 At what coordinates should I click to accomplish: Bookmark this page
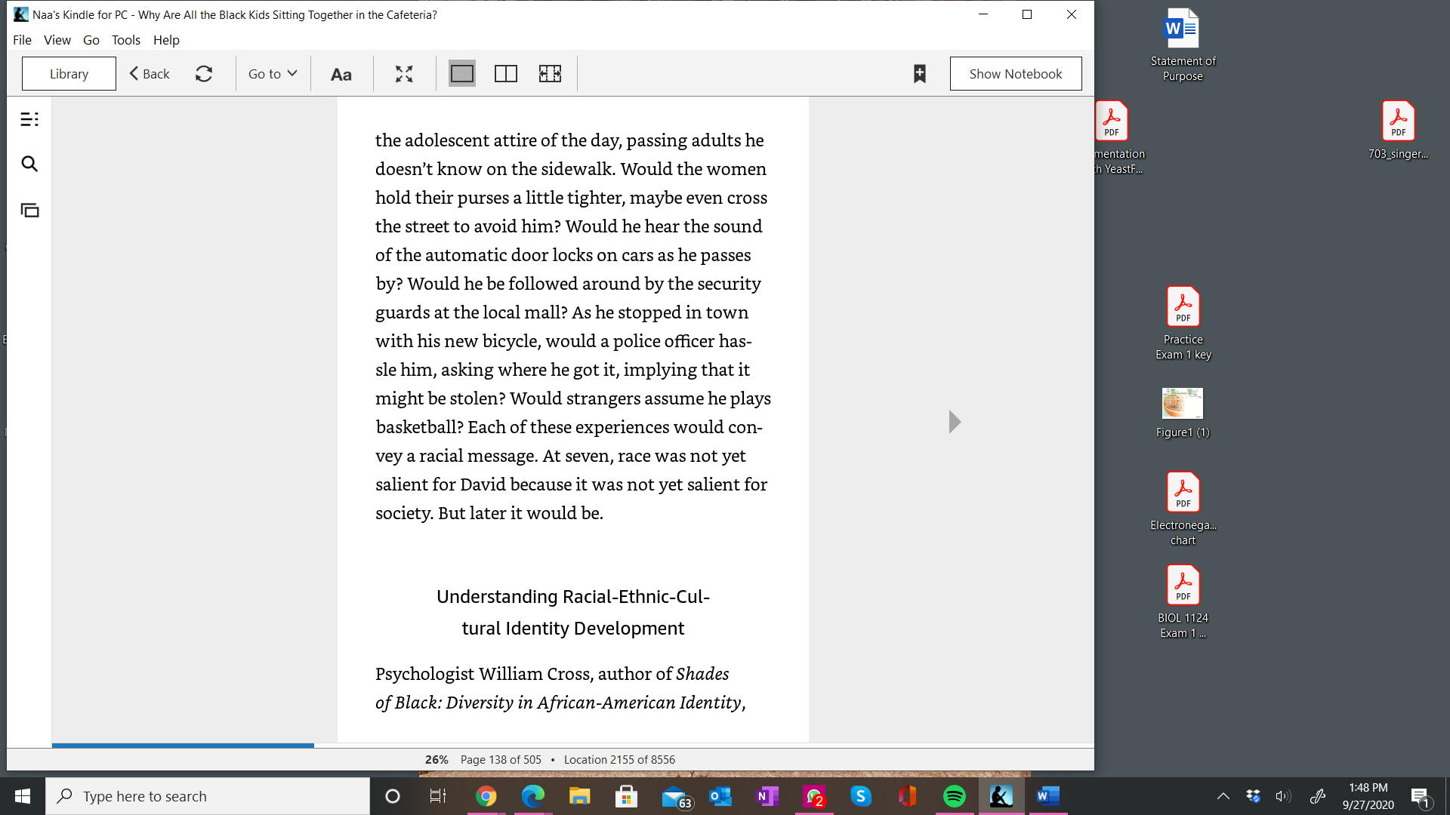[920, 74]
